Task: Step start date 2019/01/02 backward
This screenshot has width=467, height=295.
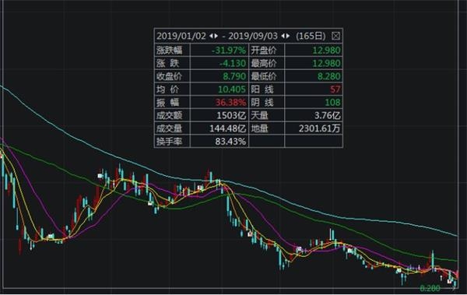Action: 211,36
